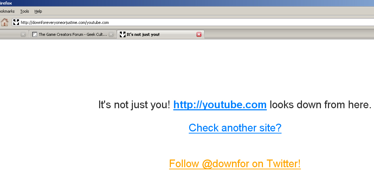Follow the "Check another site?" link

pyautogui.click(x=235, y=128)
